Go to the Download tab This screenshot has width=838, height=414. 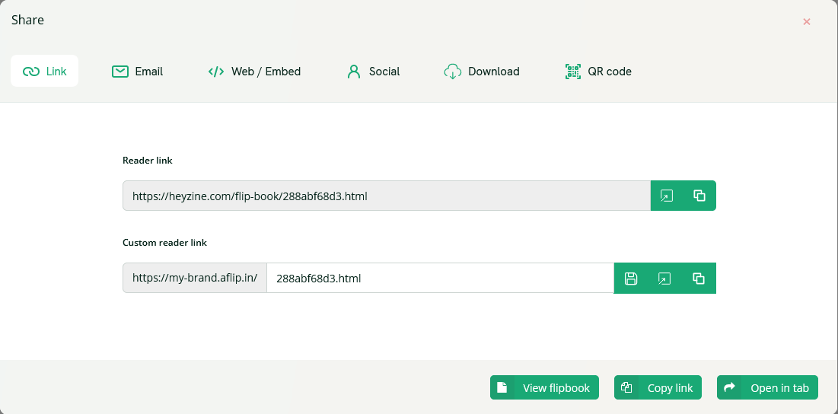[482, 71]
